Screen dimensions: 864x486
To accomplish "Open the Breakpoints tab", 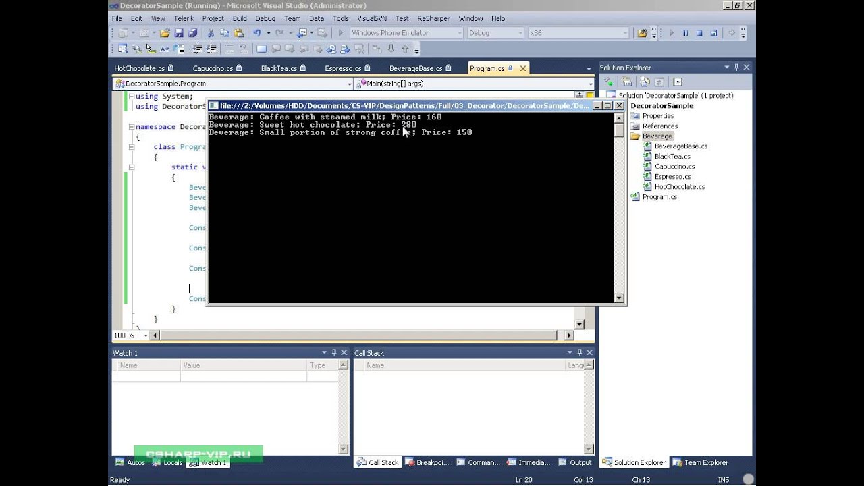I will [427, 462].
